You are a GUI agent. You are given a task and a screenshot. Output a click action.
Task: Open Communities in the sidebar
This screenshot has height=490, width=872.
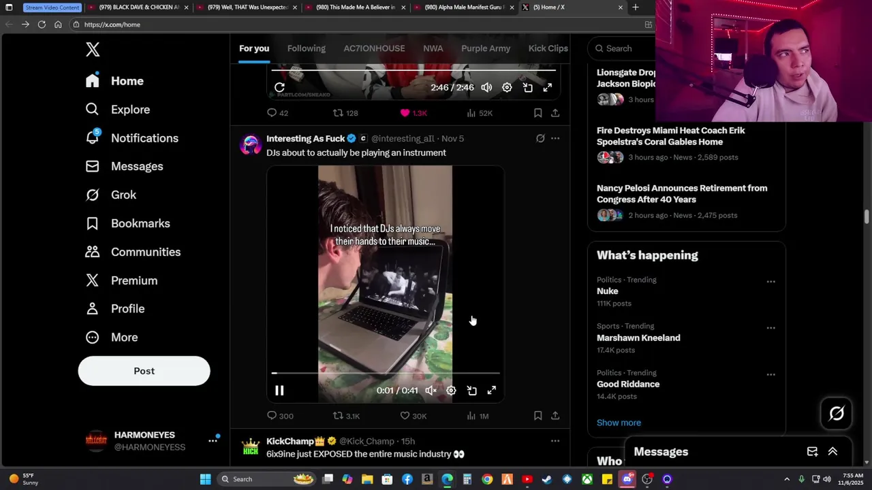point(132,252)
